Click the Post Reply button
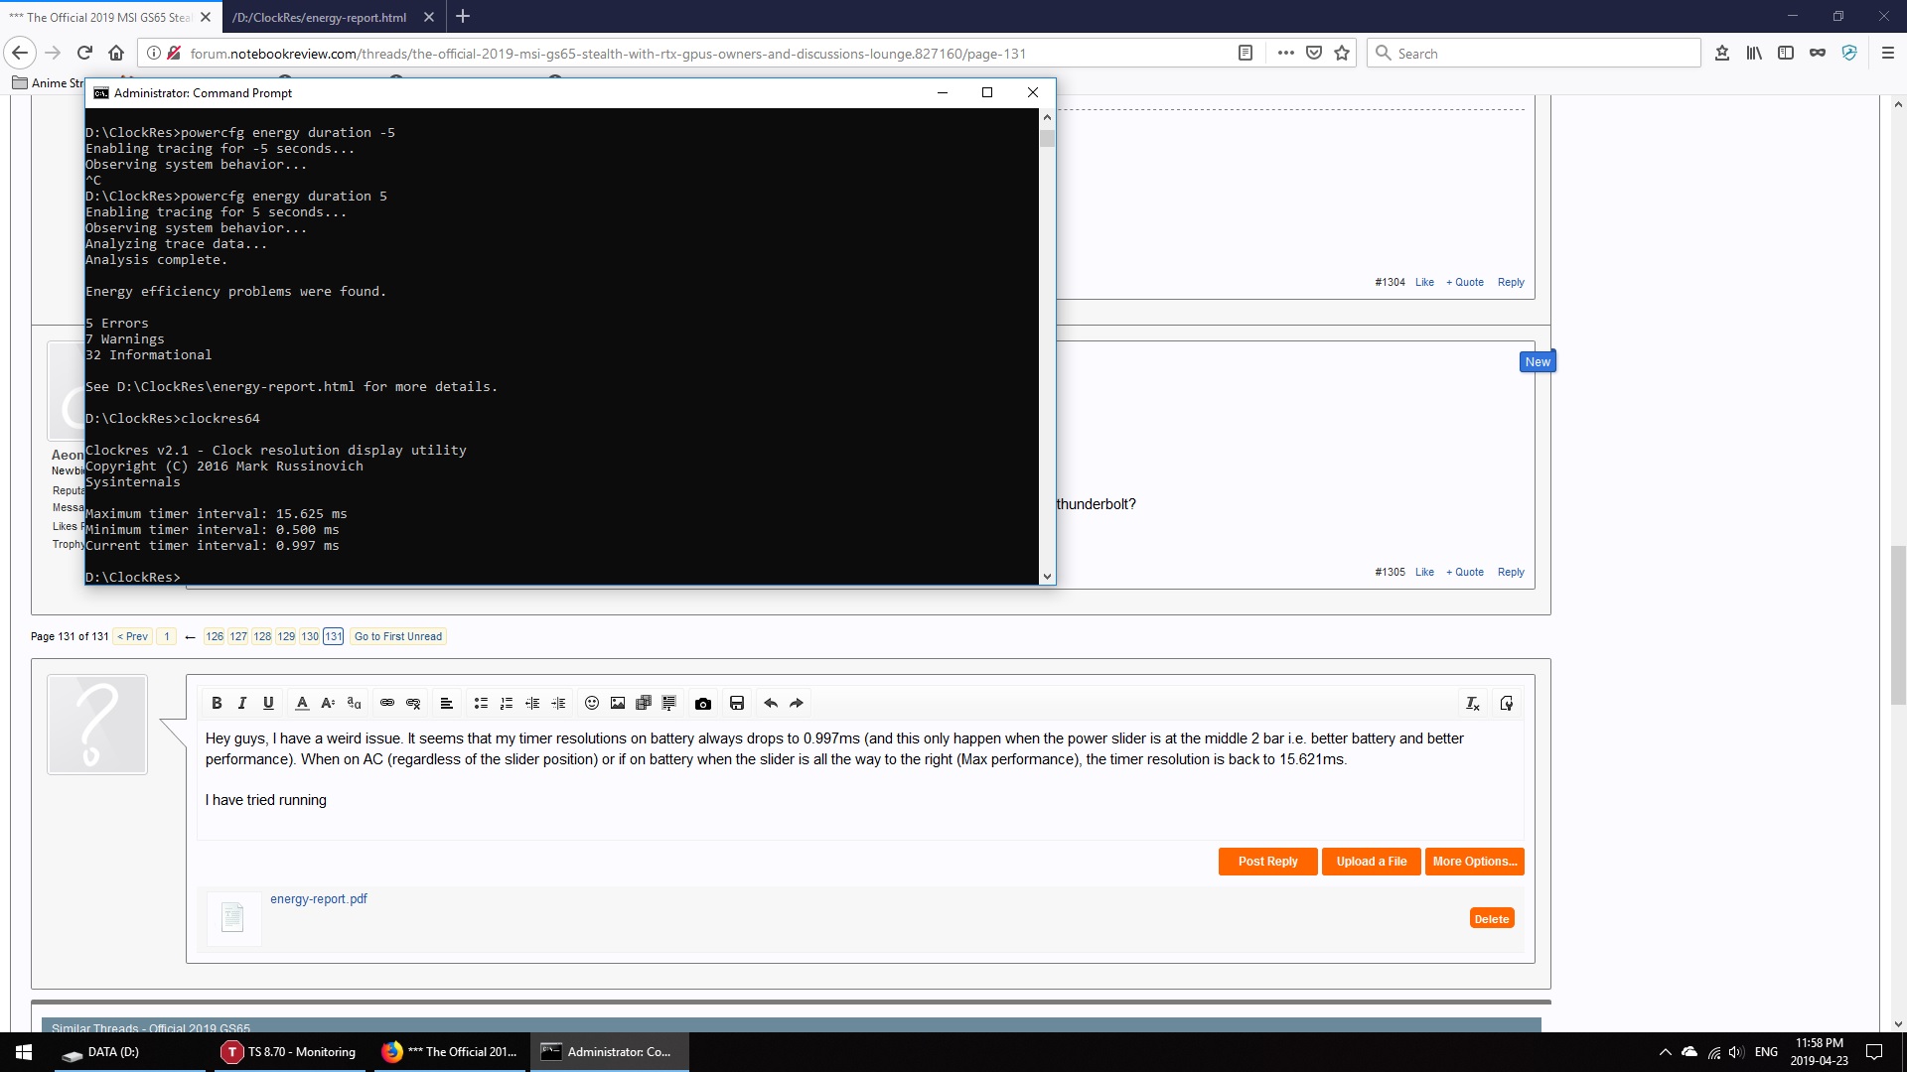This screenshot has width=1907, height=1072. point(1267,862)
